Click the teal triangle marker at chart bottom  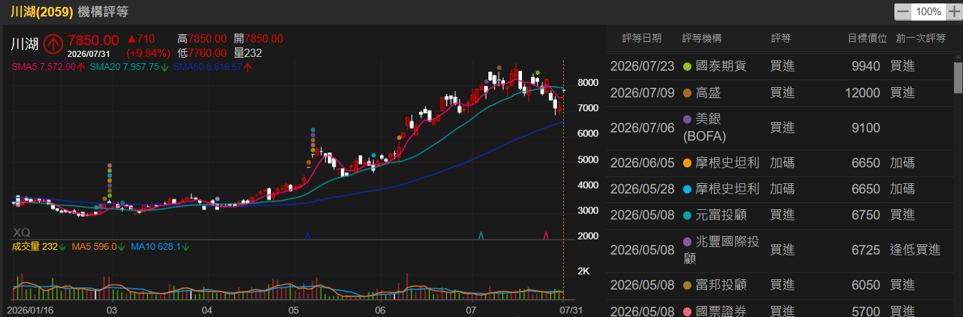click(x=481, y=235)
